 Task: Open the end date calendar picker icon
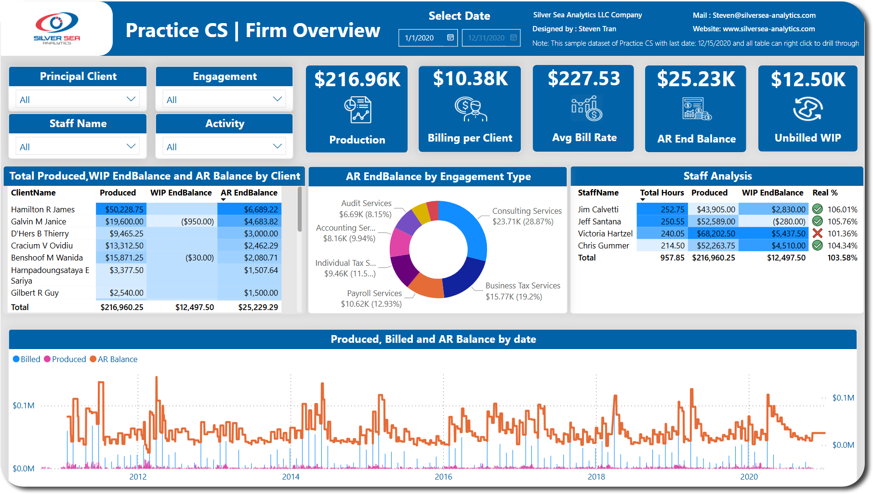point(514,38)
